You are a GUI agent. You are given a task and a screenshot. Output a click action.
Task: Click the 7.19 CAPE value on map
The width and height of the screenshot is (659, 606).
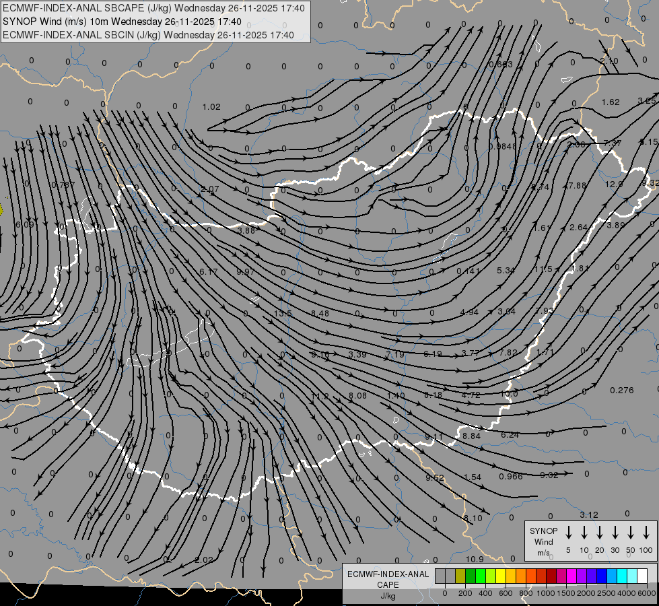(x=395, y=355)
